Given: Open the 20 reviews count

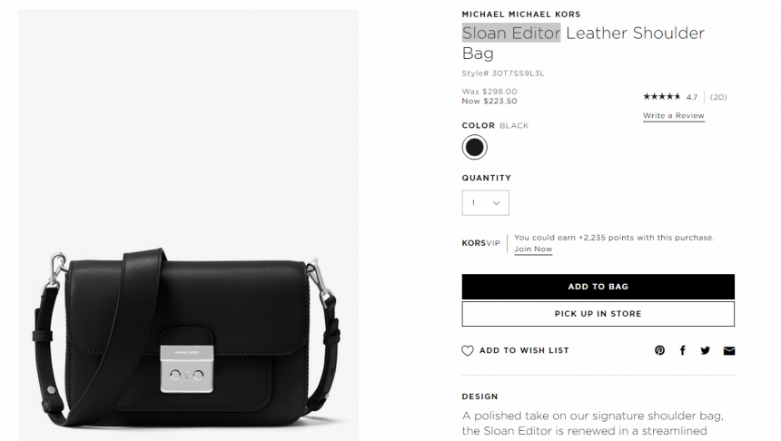Looking at the screenshot, I should (x=718, y=97).
